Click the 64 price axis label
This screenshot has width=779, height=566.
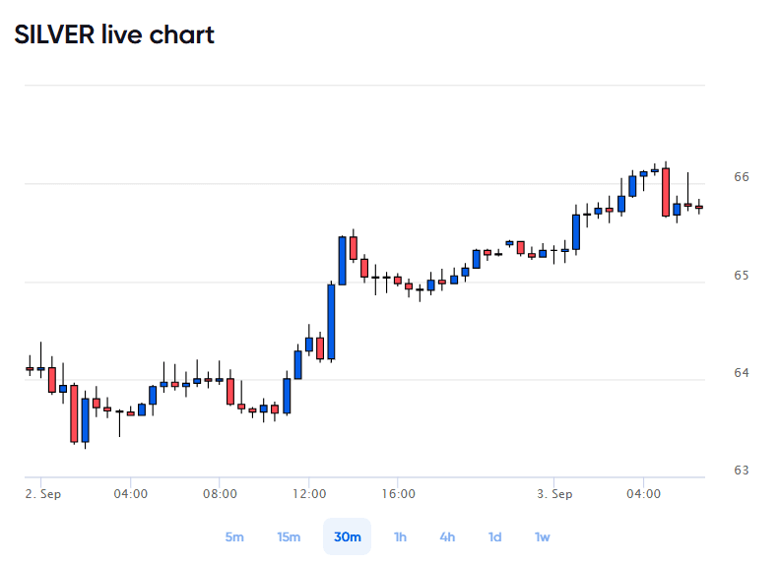pos(742,372)
